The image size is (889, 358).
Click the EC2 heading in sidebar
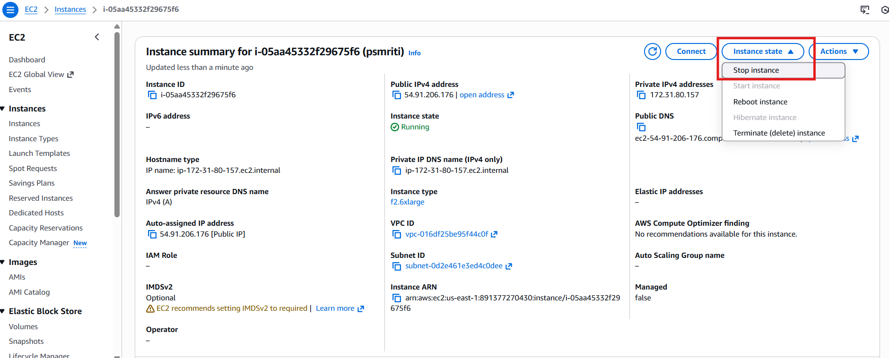[17, 37]
